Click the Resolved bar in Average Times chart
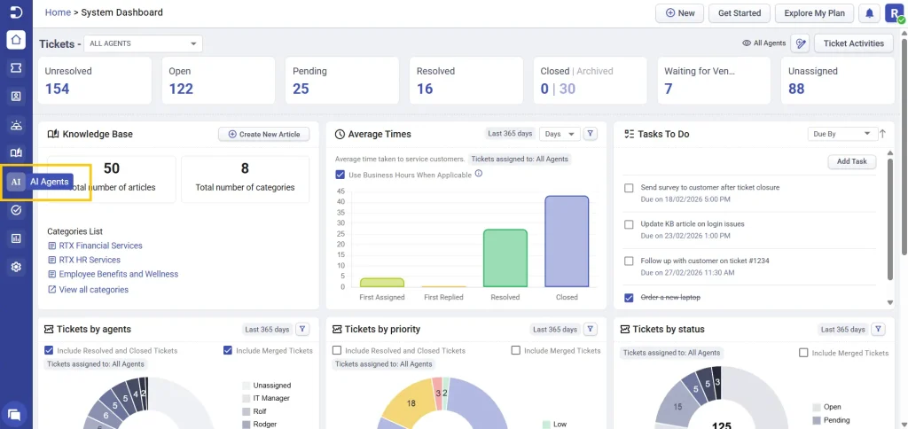This screenshot has width=908, height=429. pyautogui.click(x=505, y=258)
